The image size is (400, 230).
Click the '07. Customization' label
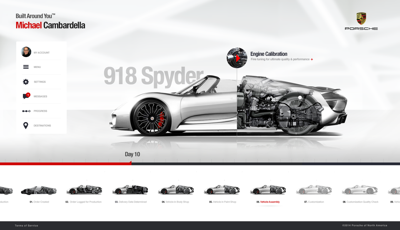pyautogui.click(x=314, y=202)
